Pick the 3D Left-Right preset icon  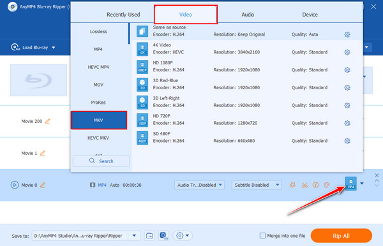coord(142,103)
